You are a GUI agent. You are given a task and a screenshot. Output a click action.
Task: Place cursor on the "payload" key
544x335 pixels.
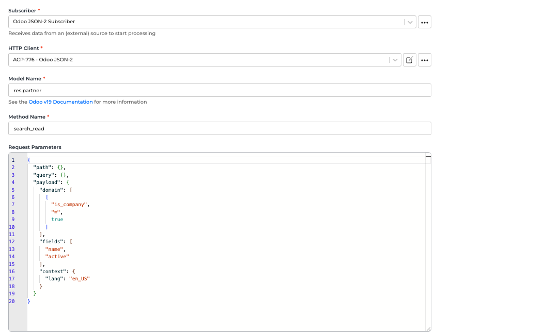tap(48, 182)
